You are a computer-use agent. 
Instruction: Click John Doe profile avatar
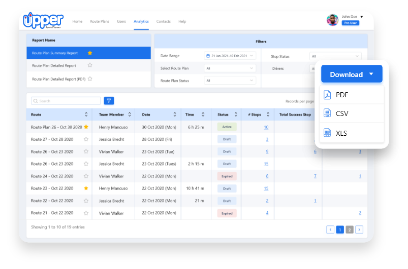tap(332, 20)
